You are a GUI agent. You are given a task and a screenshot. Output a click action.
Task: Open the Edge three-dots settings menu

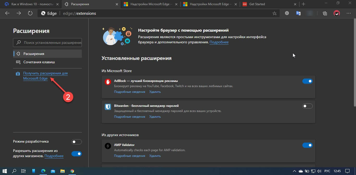coord(349,13)
